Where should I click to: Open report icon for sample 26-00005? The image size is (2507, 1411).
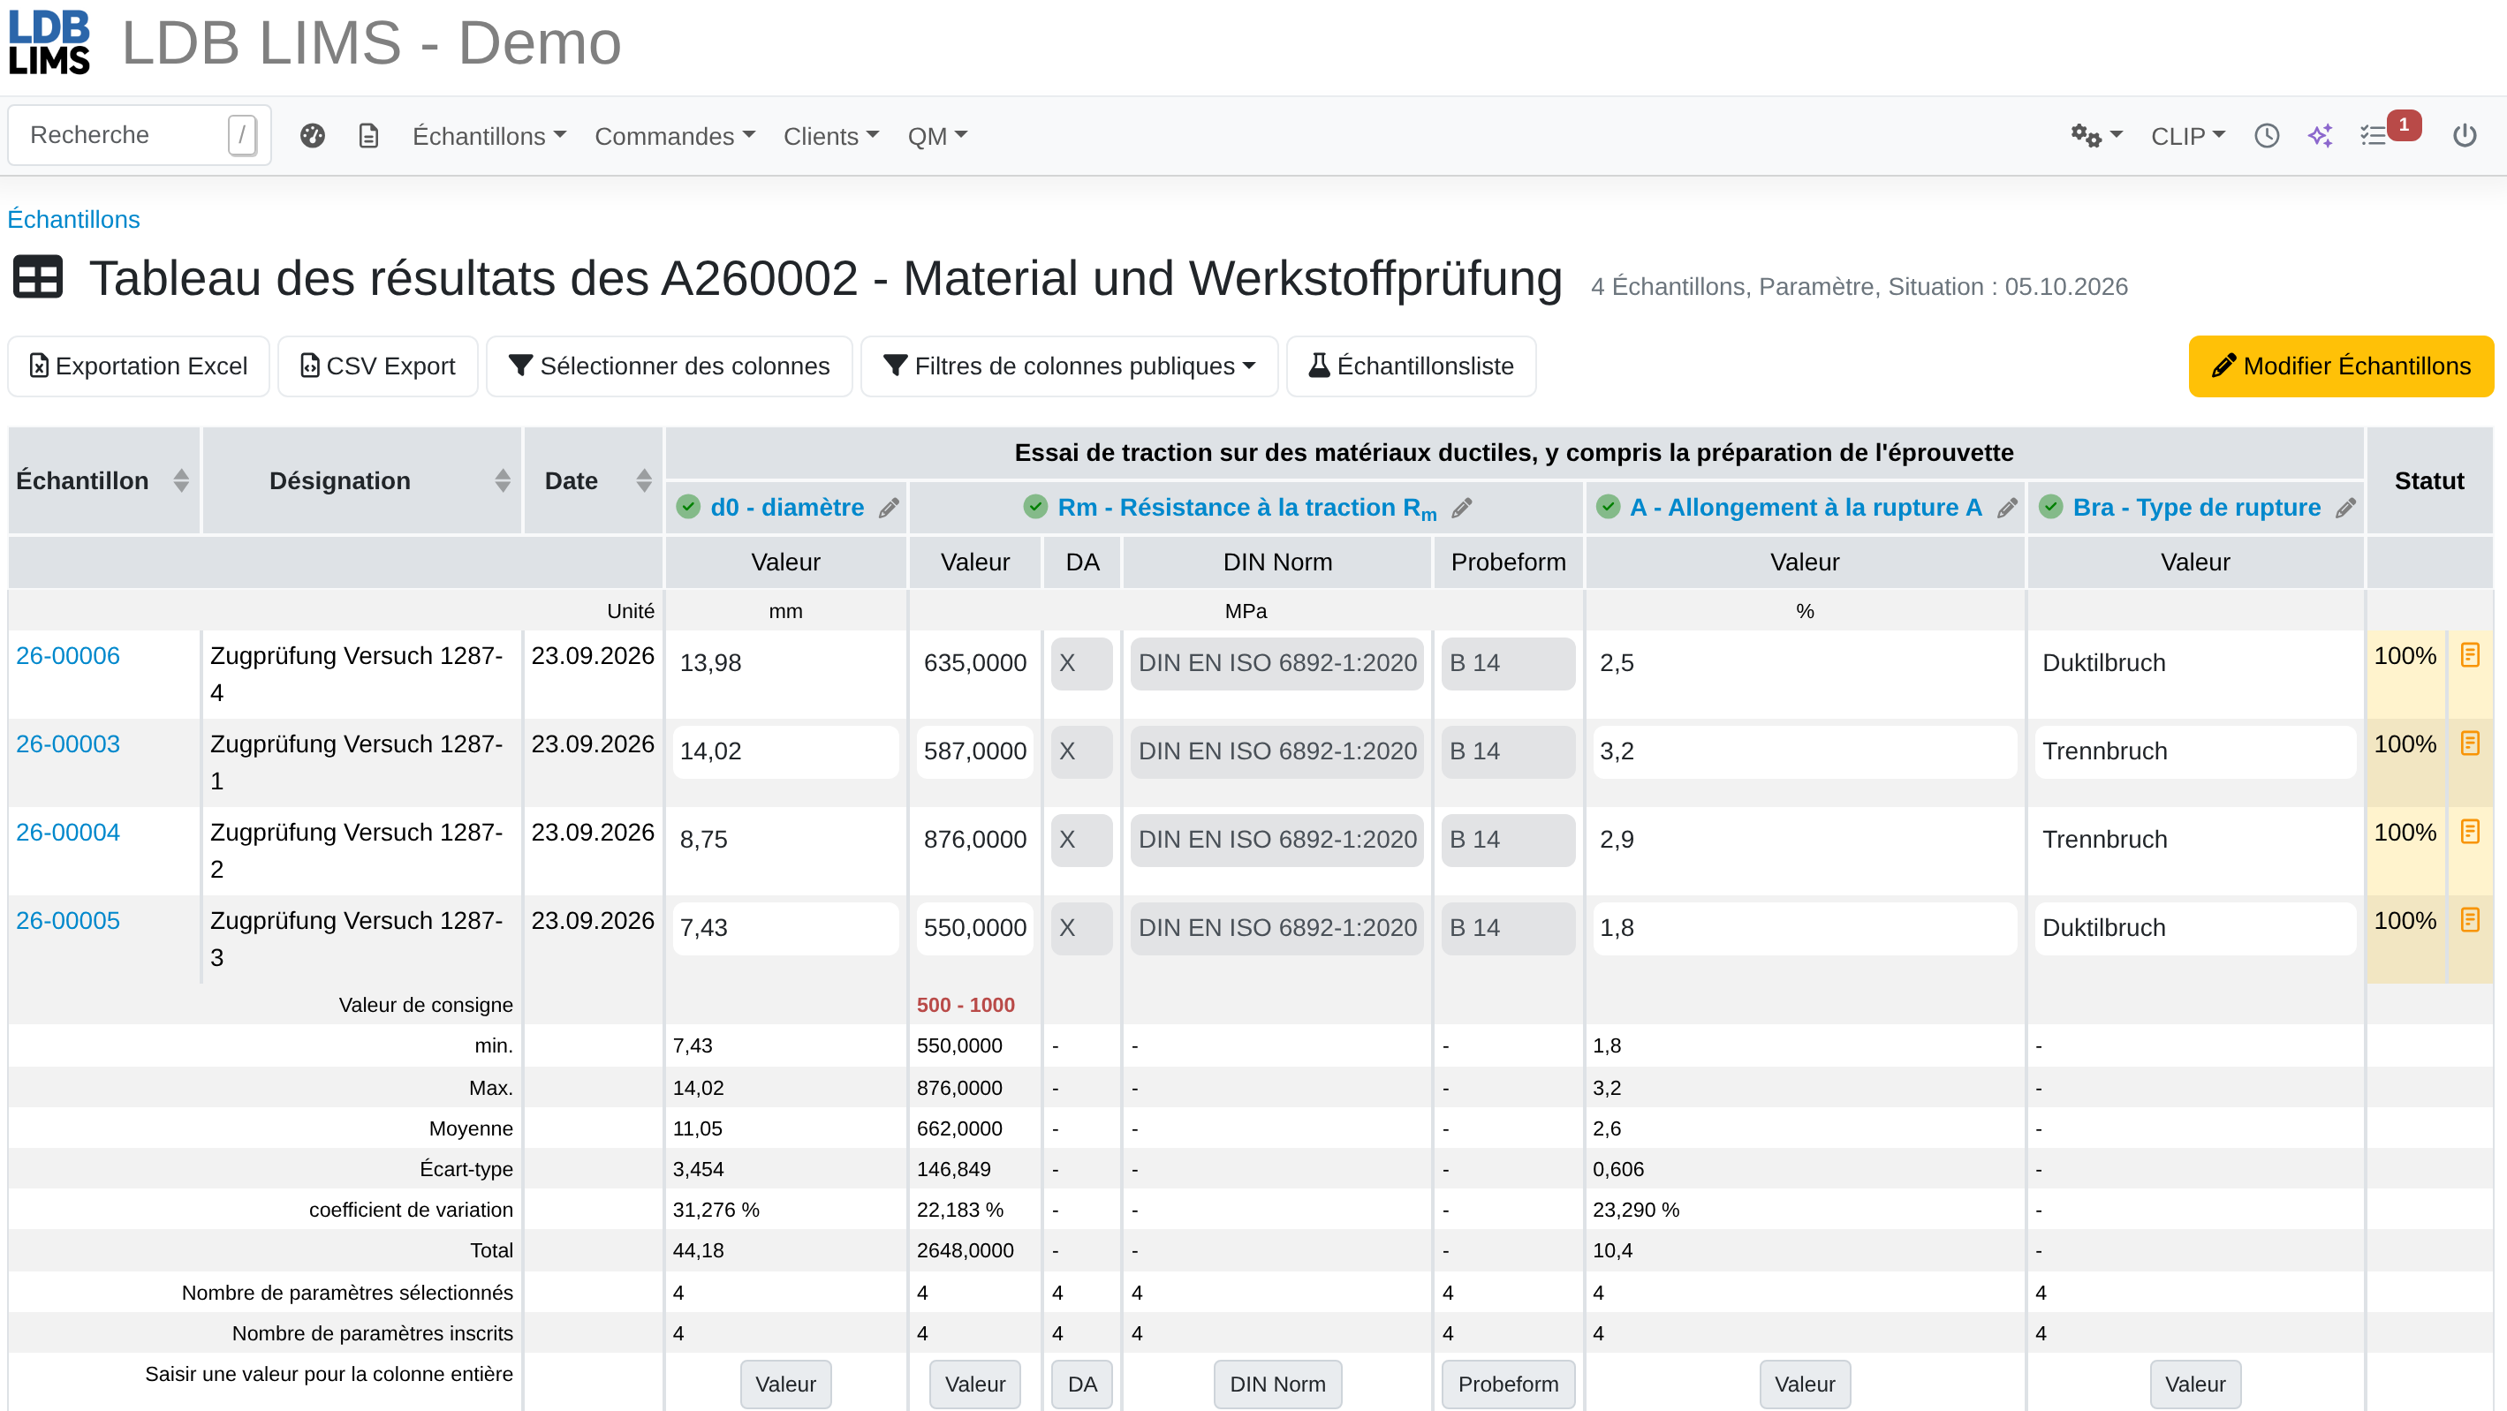tap(2470, 919)
